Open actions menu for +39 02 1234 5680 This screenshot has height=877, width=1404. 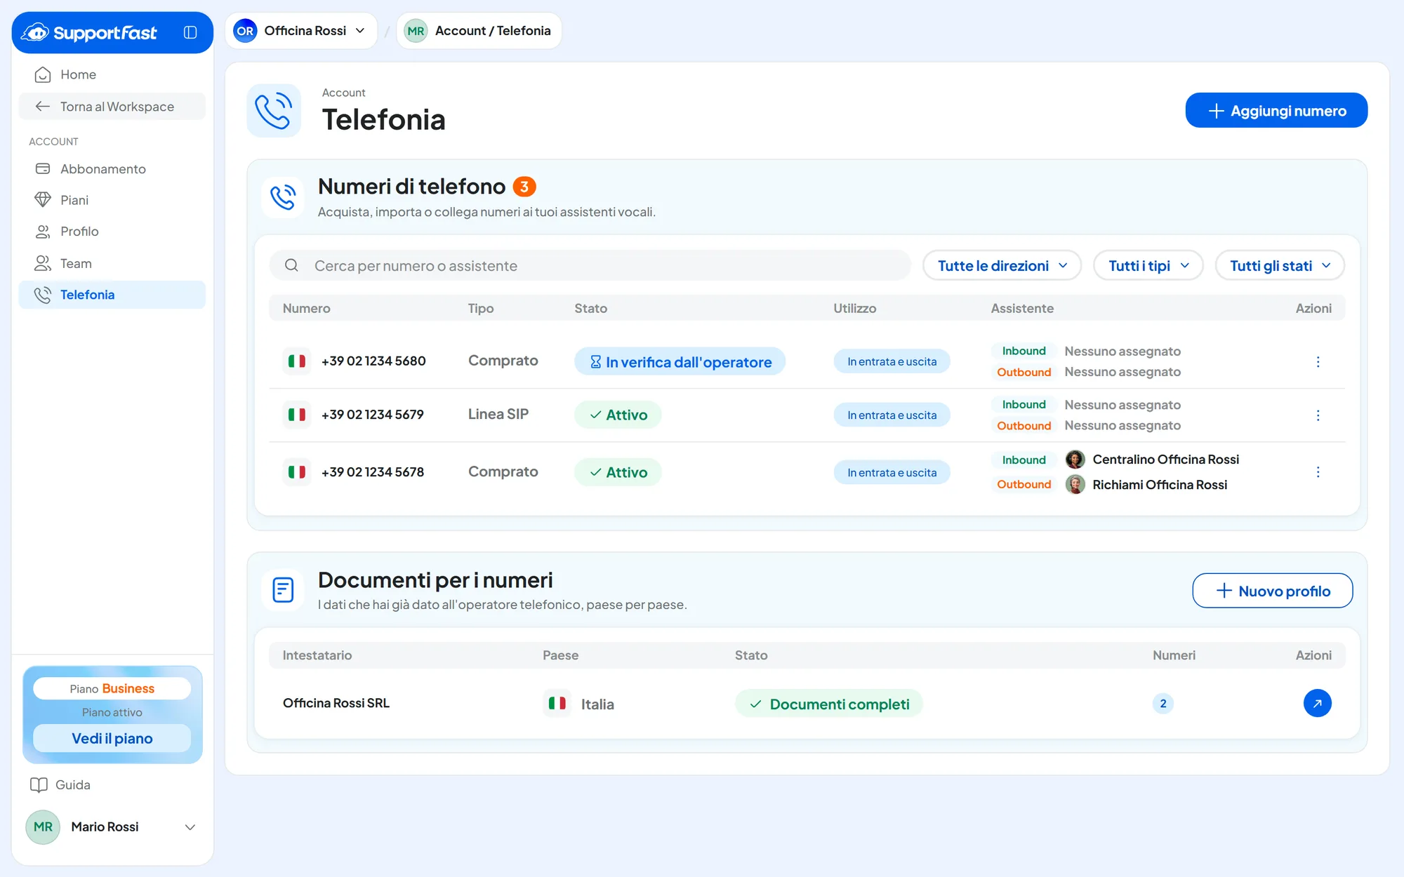pyautogui.click(x=1318, y=361)
